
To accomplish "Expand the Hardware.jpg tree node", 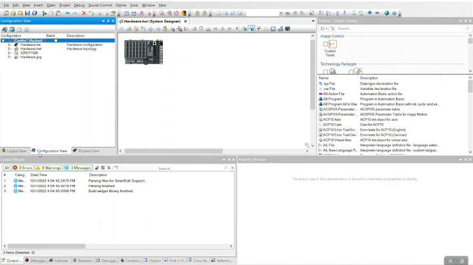I will [9, 57].
